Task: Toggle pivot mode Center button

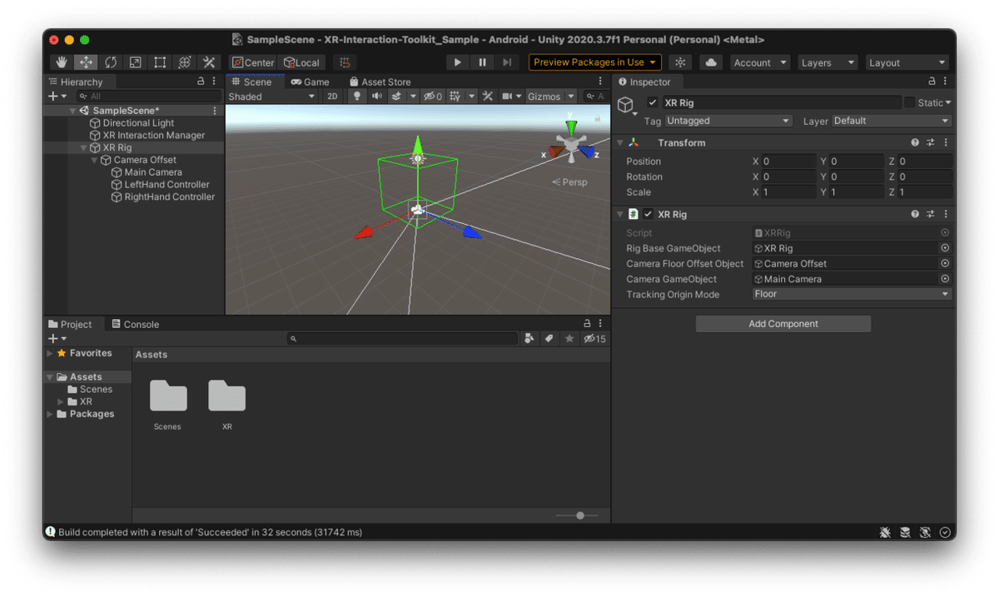Action: (253, 62)
